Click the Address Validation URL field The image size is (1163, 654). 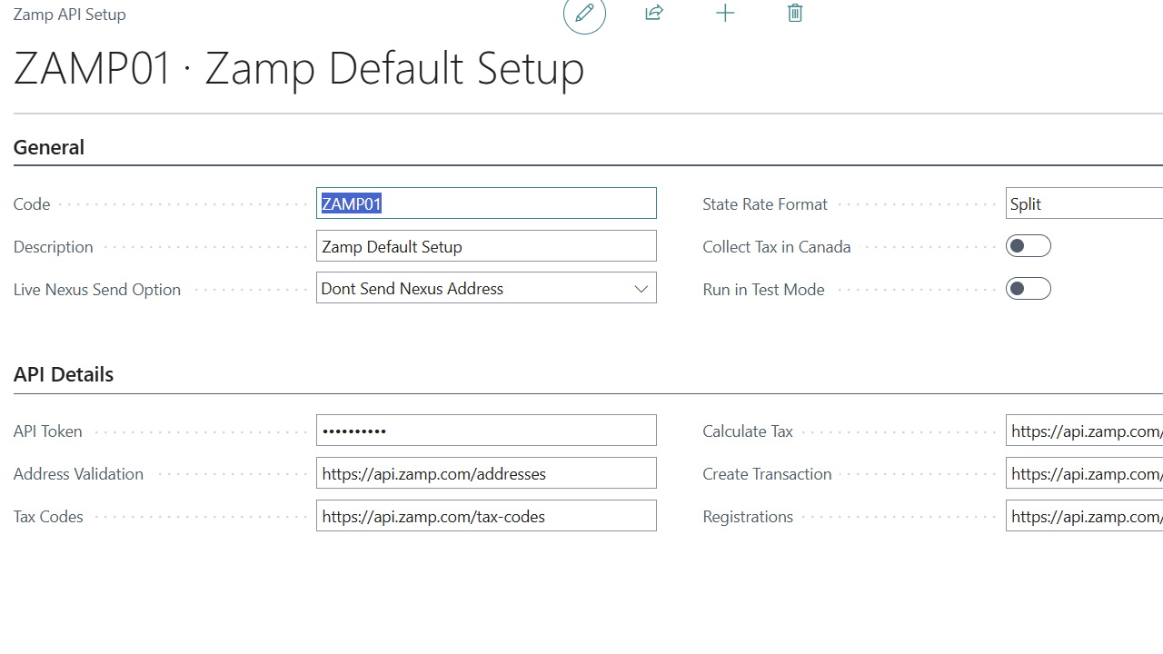click(x=486, y=473)
